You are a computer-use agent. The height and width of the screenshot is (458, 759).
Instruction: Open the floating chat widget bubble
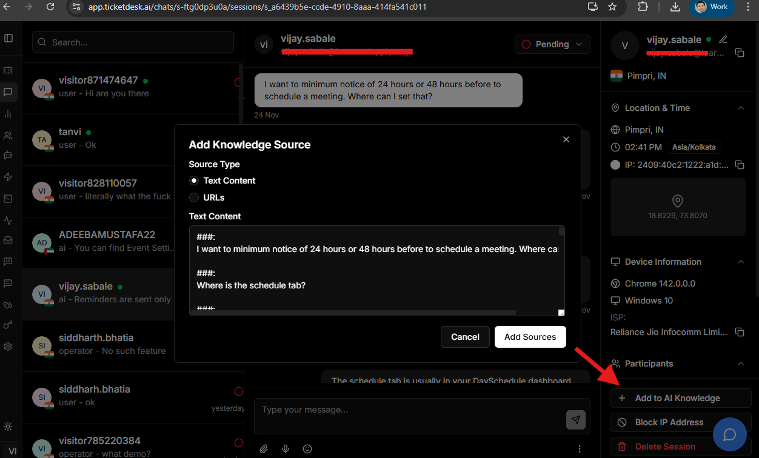point(729,435)
